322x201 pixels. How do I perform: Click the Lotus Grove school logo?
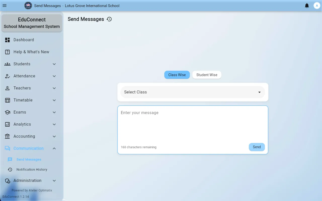coord(28,6)
